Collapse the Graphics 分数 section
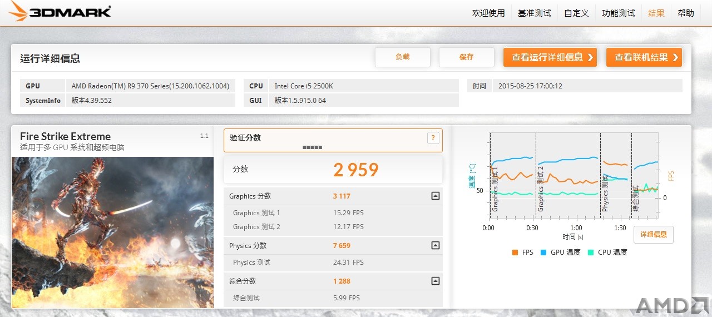 436,196
